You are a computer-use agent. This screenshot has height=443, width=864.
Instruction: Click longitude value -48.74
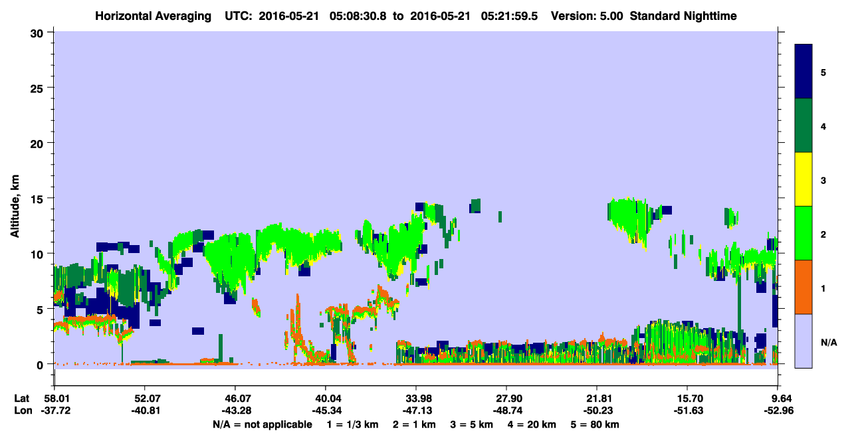tap(506, 410)
